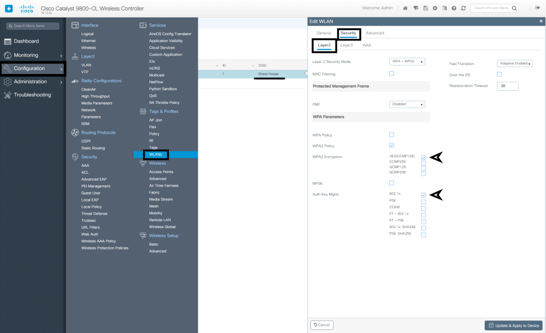
Task: Click Update & Apply to Device button
Action: click(x=513, y=326)
